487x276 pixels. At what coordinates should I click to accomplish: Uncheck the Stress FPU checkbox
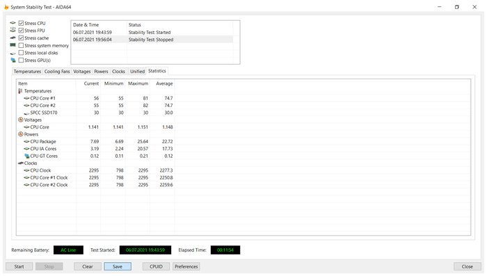point(21,31)
